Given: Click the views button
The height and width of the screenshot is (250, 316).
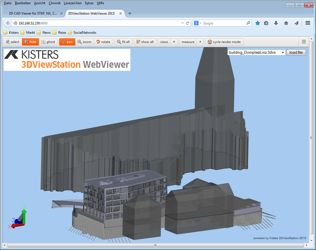Looking at the screenshot, I should point(164,42).
